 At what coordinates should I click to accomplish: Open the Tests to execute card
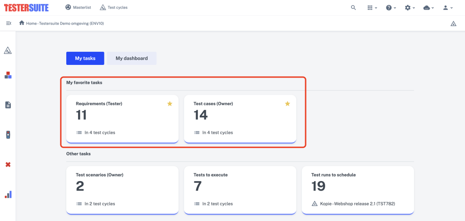pos(240,190)
